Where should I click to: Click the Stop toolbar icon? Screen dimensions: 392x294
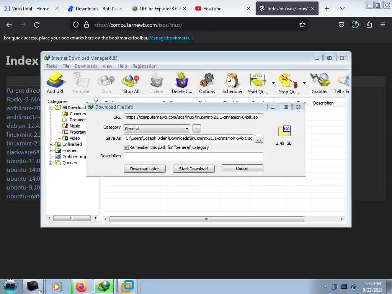tap(106, 83)
